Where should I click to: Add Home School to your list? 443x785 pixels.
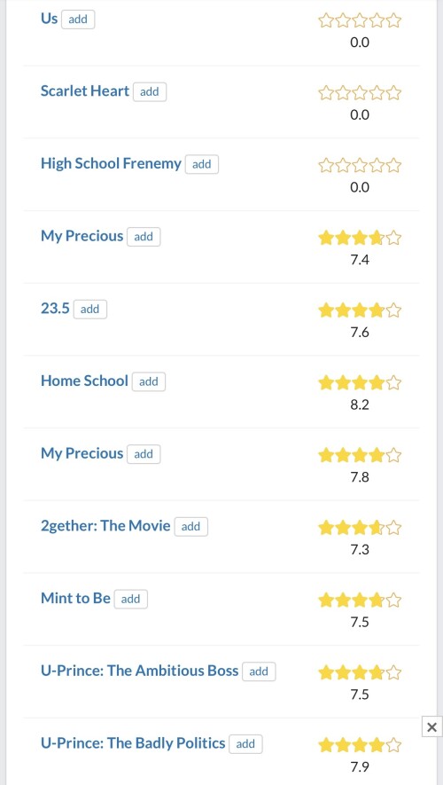click(149, 382)
